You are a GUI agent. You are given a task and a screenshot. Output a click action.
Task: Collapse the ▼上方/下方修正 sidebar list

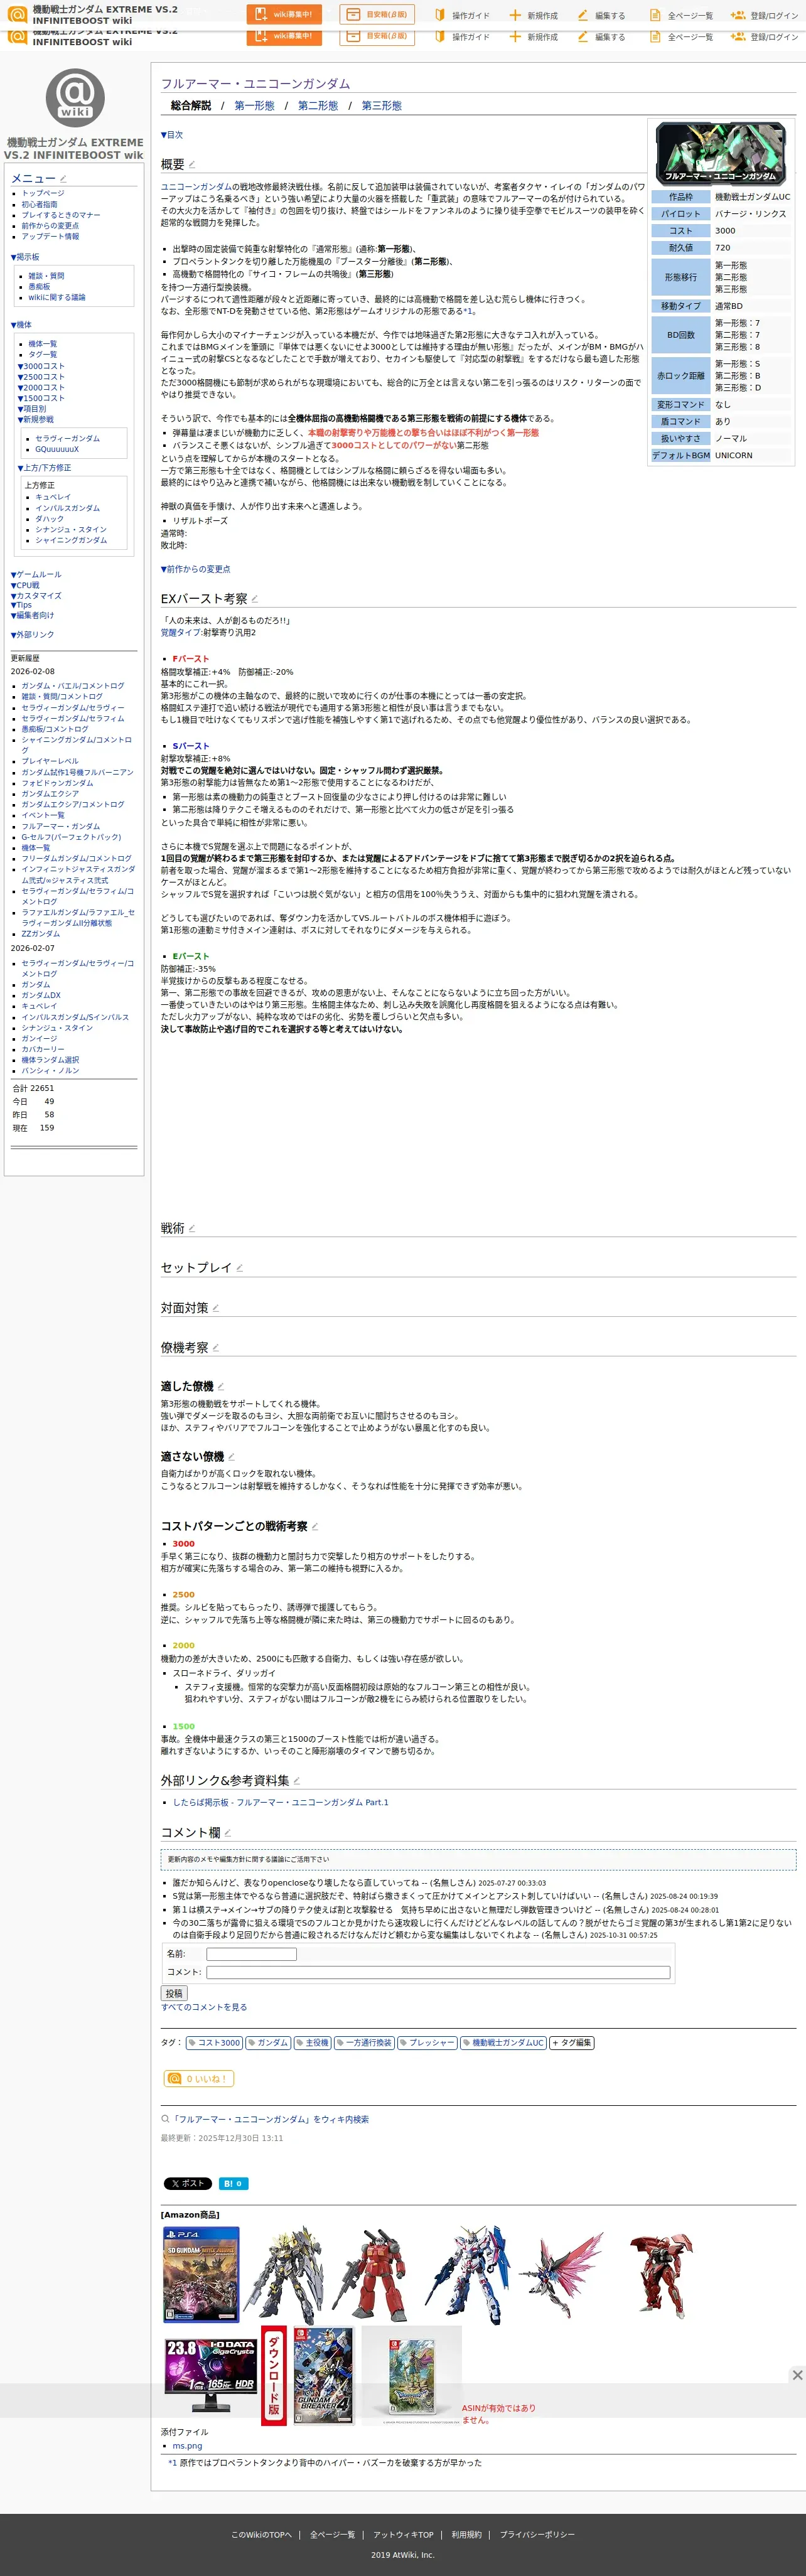pos(44,468)
